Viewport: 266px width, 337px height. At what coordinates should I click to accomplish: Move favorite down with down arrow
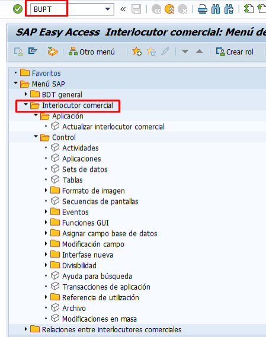click(185, 52)
